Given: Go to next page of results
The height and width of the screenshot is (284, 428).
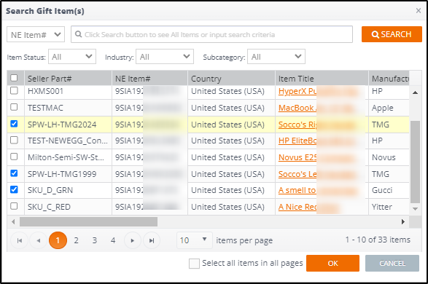Looking at the screenshot, I should pos(133,240).
